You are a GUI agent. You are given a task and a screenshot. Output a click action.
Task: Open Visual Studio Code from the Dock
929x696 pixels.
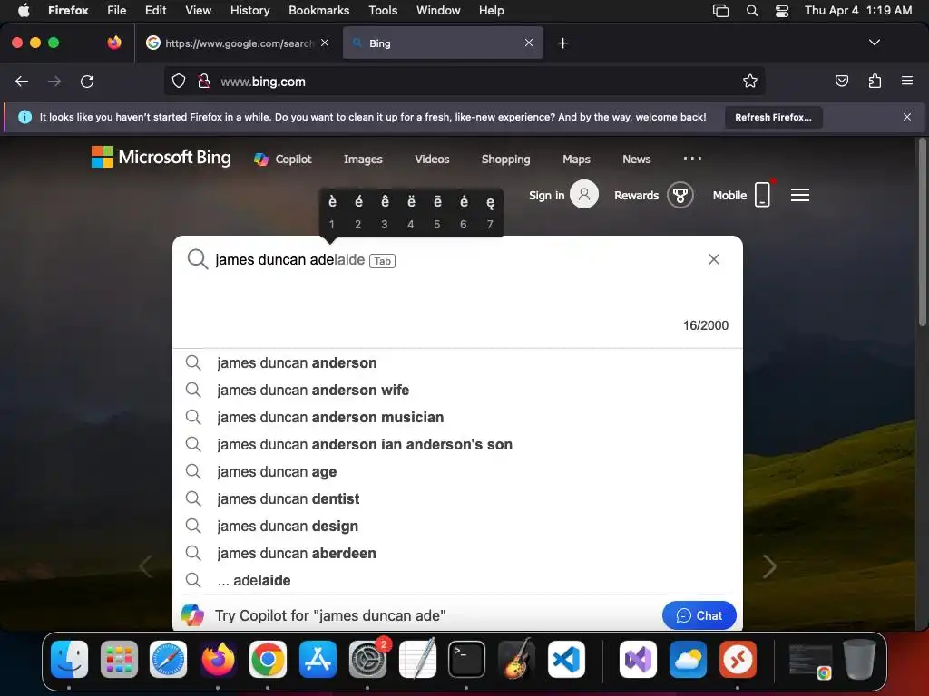point(566,660)
